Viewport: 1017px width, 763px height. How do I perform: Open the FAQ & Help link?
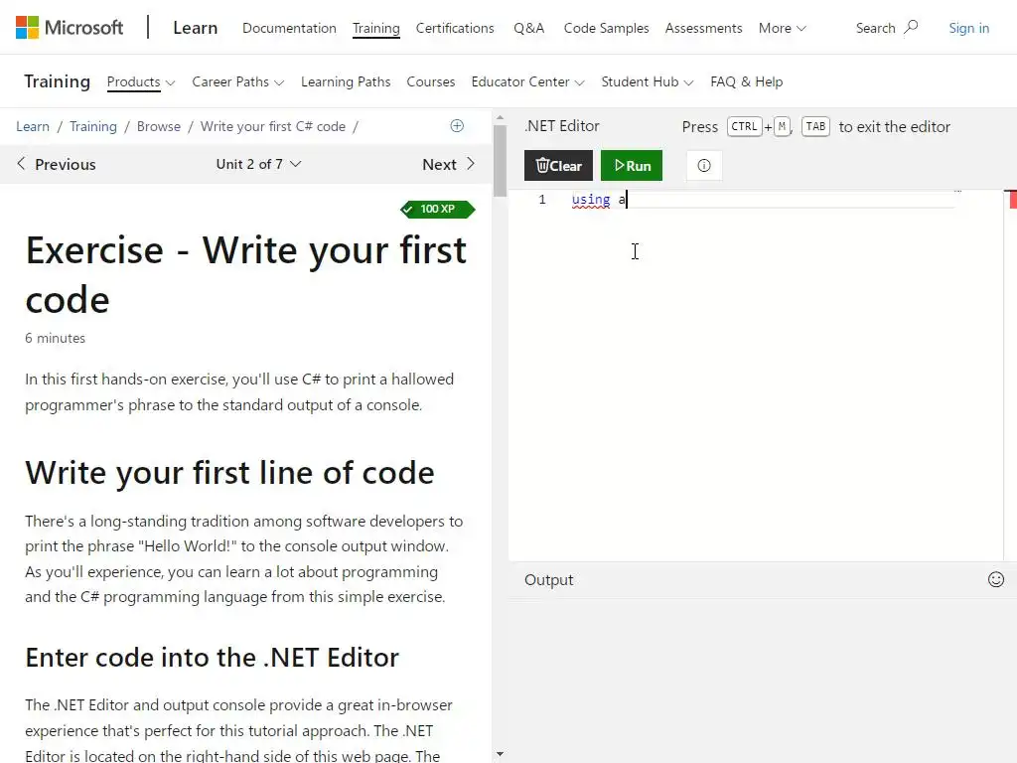coord(747,81)
